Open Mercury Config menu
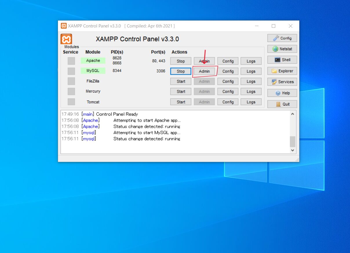This screenshot has width=350, height=253. click(x=228, y=92)
